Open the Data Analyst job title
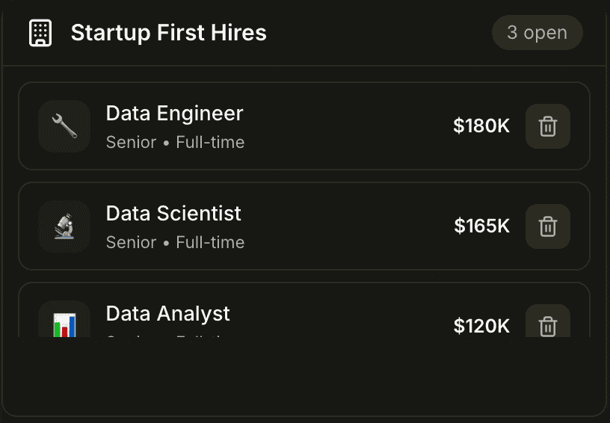 (x=167, y=314)
